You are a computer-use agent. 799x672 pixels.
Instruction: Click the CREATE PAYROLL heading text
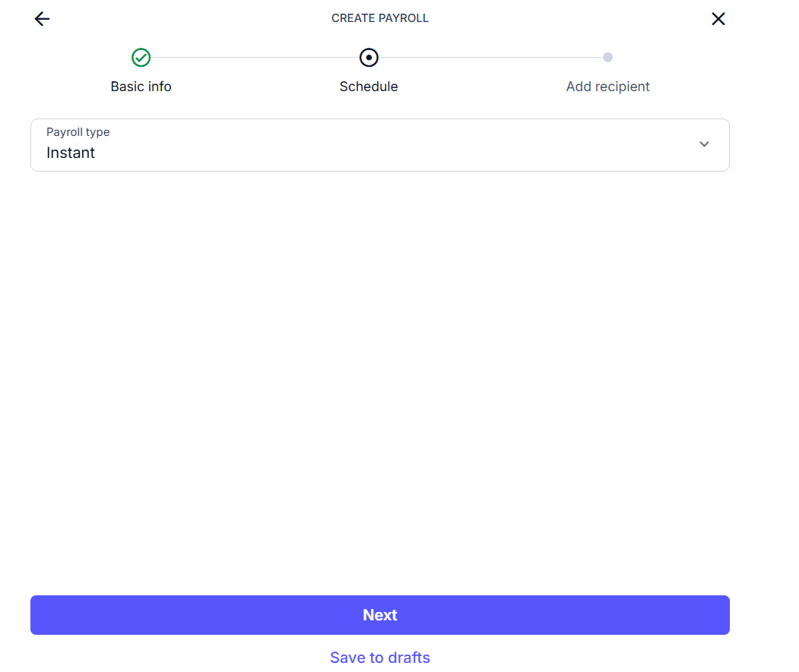380,18
